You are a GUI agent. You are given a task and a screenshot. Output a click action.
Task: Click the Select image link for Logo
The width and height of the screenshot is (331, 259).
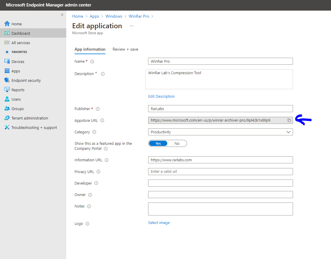(x=159, y=223)
